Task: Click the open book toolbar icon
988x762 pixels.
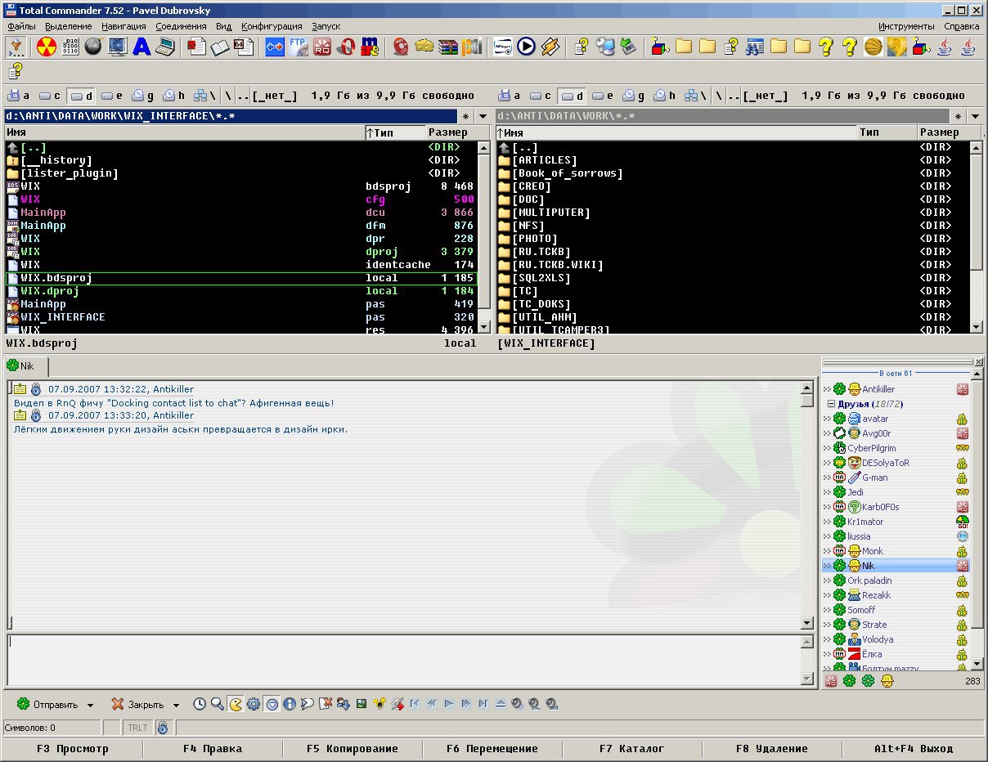Action: point(220,47)
